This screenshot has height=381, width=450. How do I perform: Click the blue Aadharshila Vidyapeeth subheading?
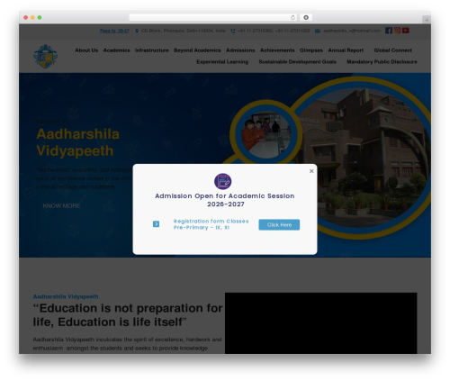(66, 296)
